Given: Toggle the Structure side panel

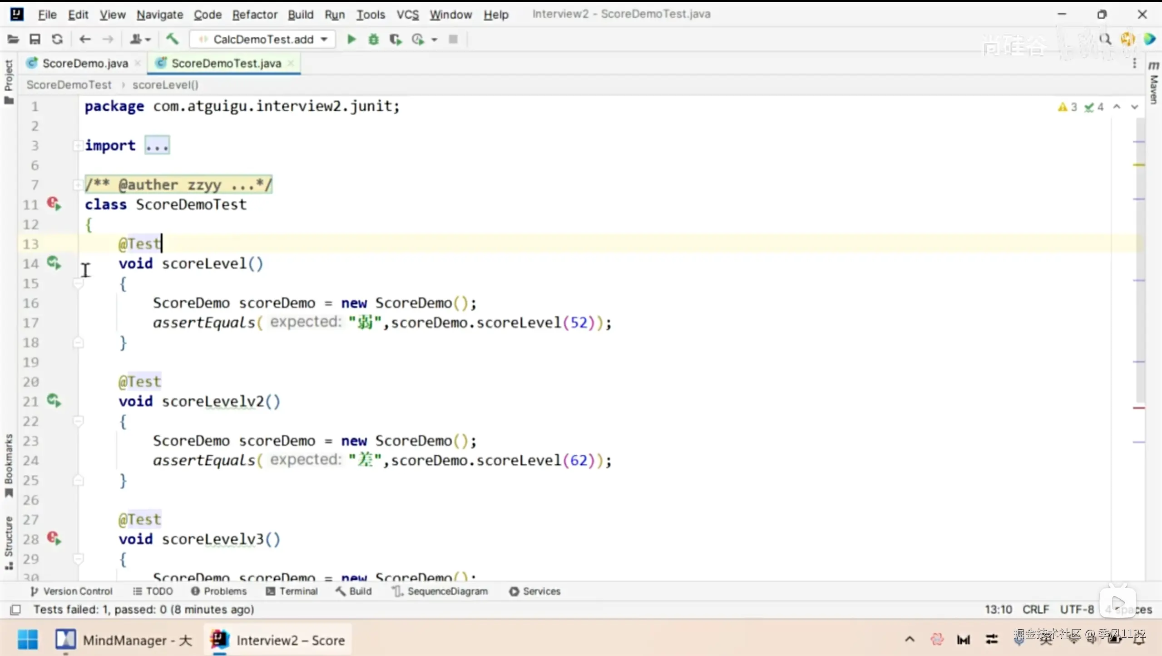Looking at the screenshot, I should click(x=8, y=542).
